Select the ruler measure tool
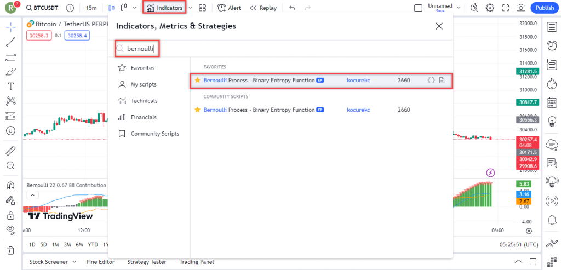The height and width of the screenshot is (270, 561). (x=11, y=151)
